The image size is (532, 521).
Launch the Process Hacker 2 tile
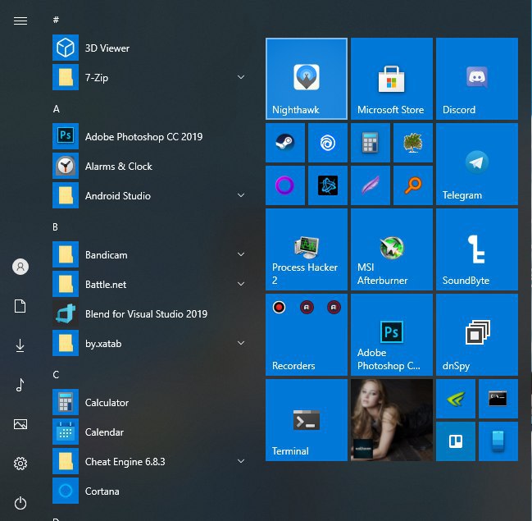[307, 249]
